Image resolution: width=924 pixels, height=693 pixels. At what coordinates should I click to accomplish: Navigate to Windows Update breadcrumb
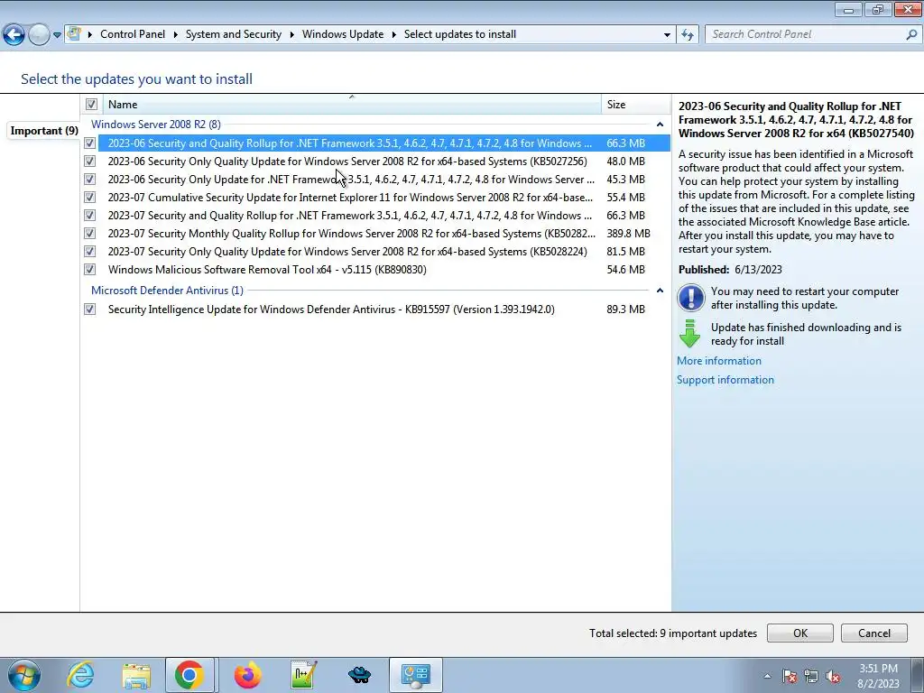pos(342,34)
